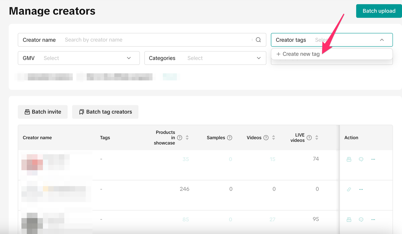
Task: Select Create new tag option
Action: 298,54
